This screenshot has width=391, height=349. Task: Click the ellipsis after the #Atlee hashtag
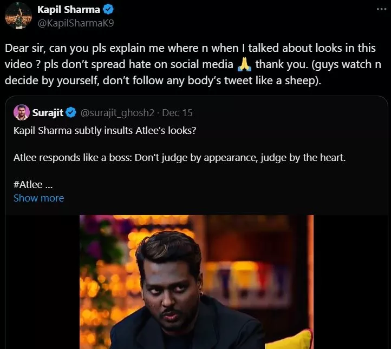[x=49, y=184]
